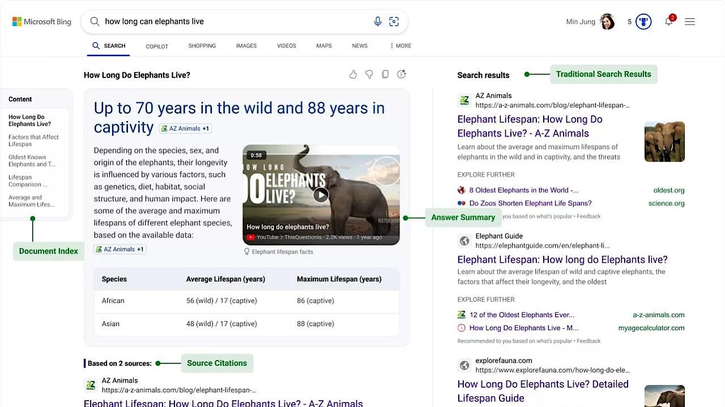
Task: Open Microsoft Rewards trophy icon
Action: pos(643,21)
